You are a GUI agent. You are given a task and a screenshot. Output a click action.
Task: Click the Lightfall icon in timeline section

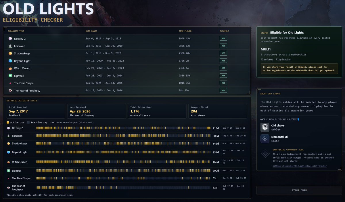pos(8,171)
